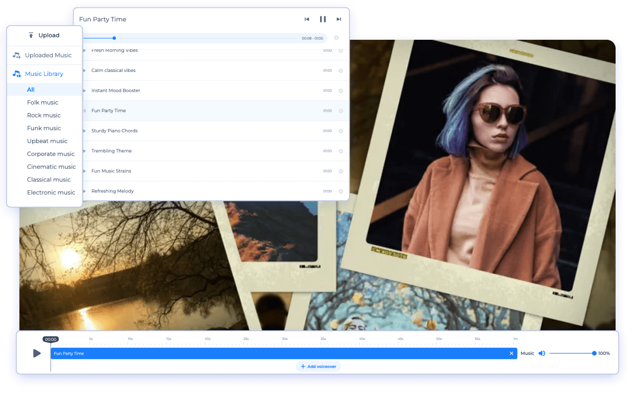Select the Electronic music category
The width and height of the screenshot is (635, 401).
pos(51,193)
